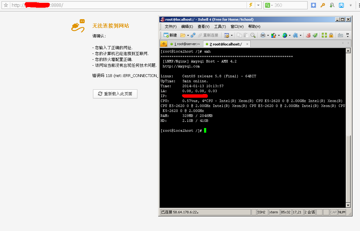Click the printer icon in Xshell toolbar
This screenshot has width=360, height=231.
[263, 35]
